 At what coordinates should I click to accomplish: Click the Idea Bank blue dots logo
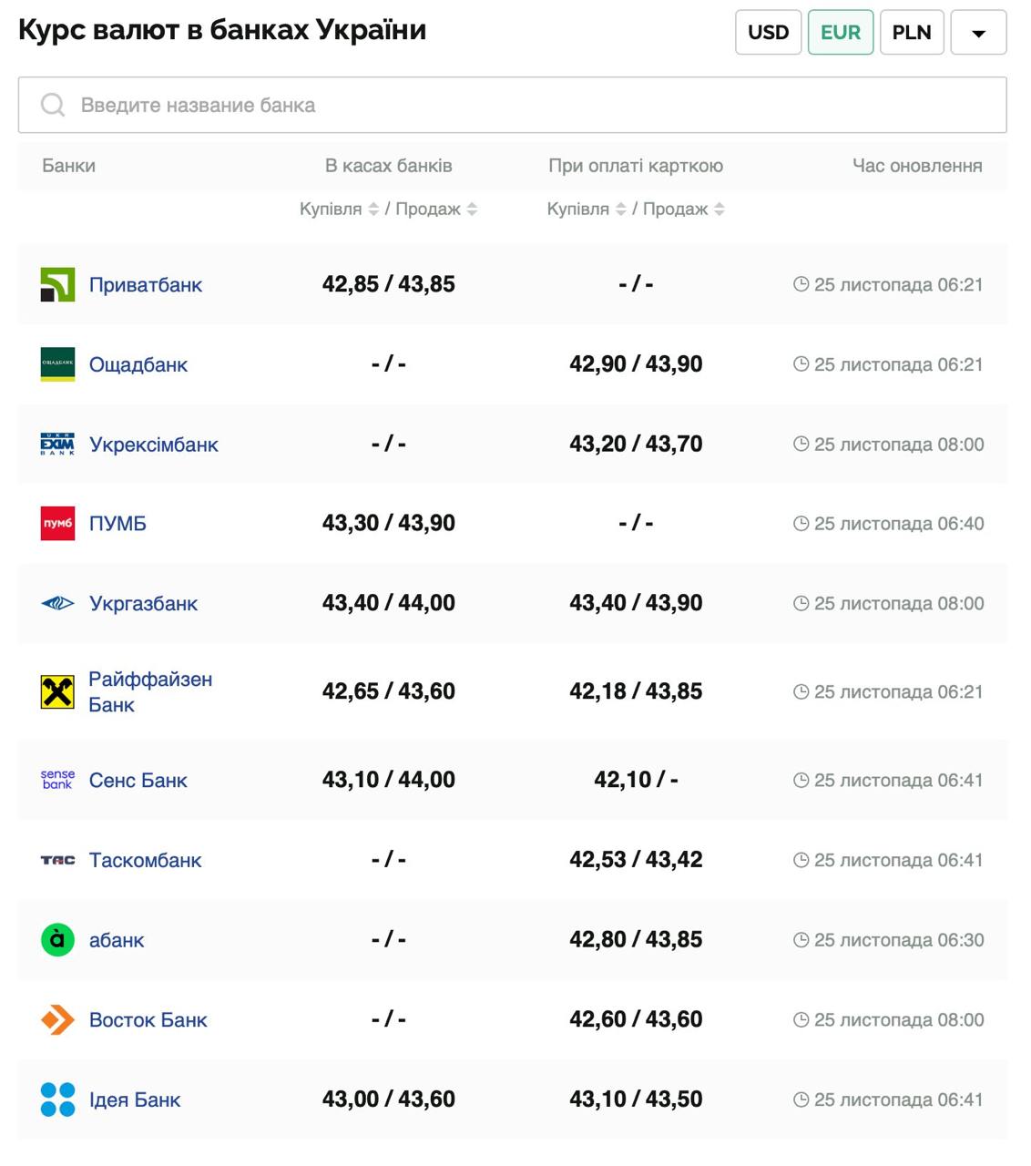(x=57, y=1100)
